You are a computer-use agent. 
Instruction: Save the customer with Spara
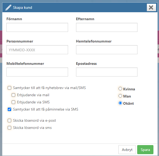tap(145, 150)
